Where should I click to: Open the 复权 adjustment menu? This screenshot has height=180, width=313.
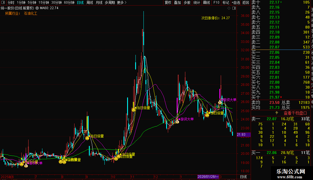168,2
